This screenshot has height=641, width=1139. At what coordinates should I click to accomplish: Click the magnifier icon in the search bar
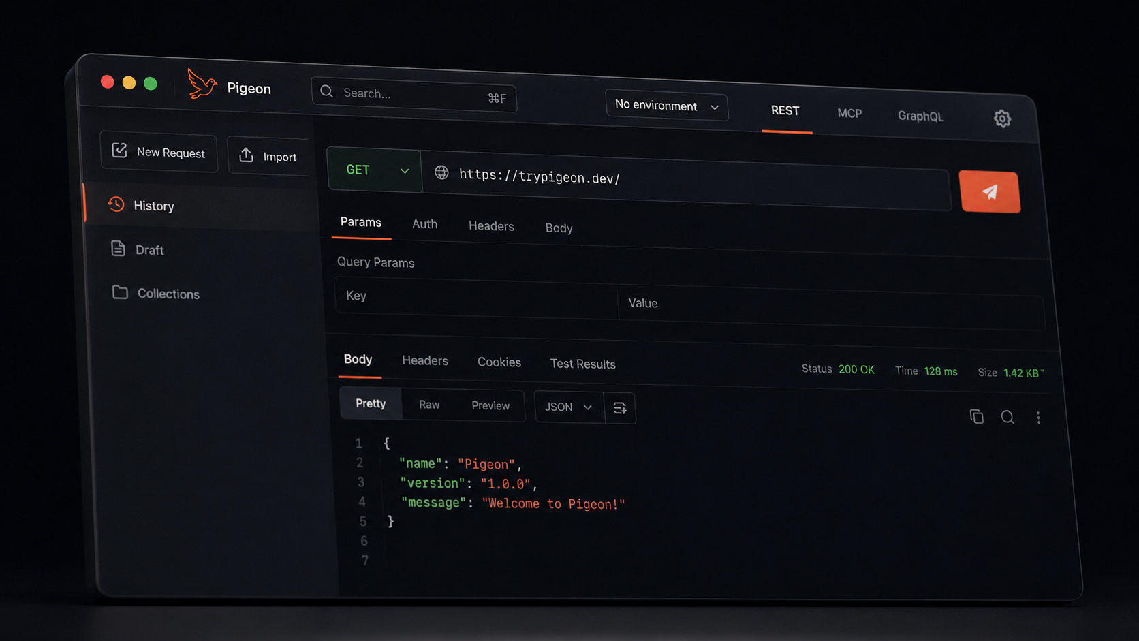click(x=327, y=91)
